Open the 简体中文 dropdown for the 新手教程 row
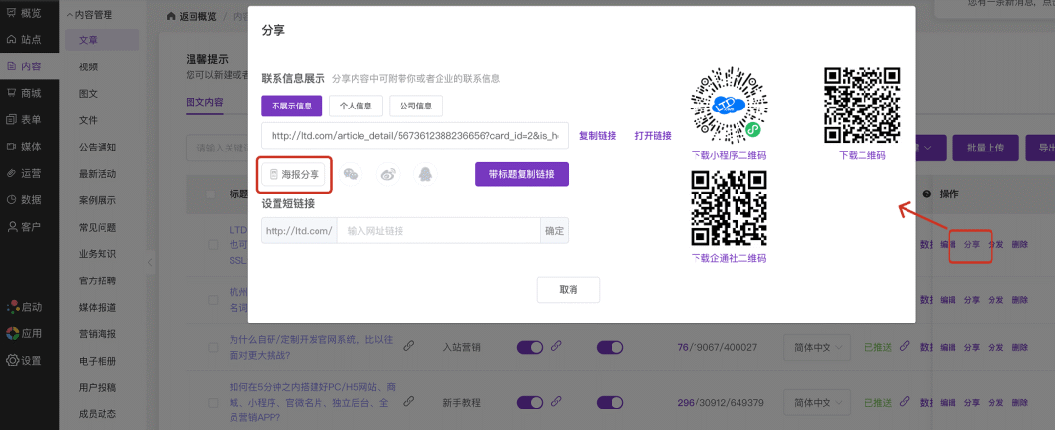The height and width of the screenshot is (430, 1055). pos(815,402)
